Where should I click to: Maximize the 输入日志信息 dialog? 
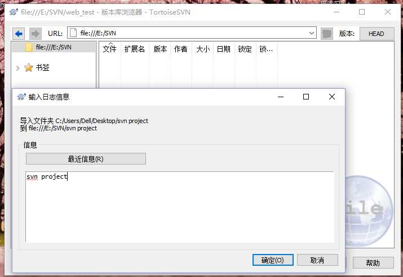point(306,97)
